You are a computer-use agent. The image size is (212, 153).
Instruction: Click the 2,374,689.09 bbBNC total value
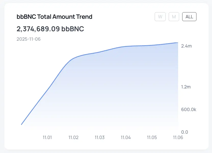pyautogui.click(x=50, y=29)
